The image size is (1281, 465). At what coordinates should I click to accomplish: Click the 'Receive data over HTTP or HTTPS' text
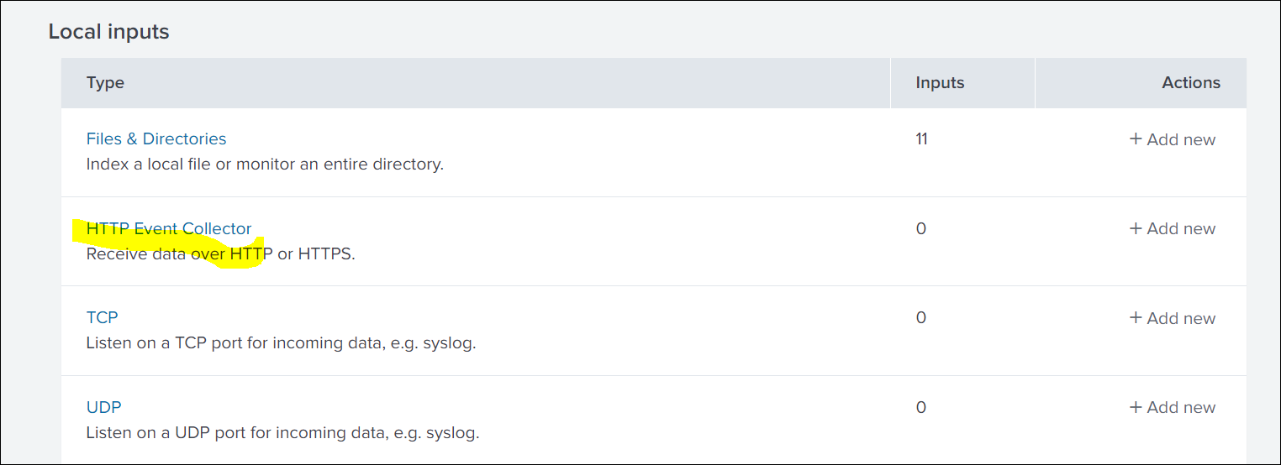(x=221, y=253)
